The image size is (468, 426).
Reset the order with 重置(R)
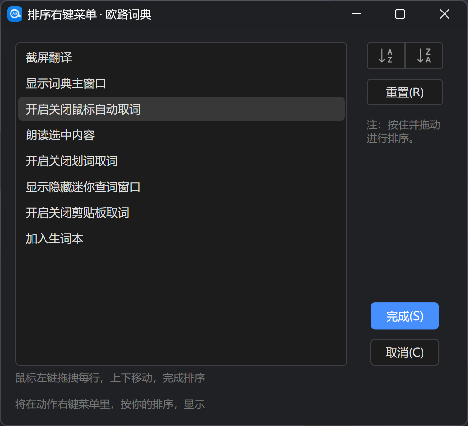coord(405,92)
